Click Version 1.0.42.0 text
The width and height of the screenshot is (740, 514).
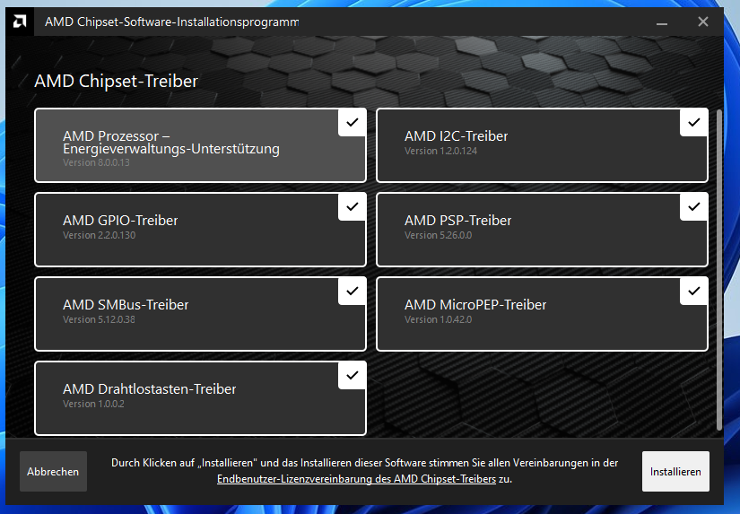click(438, 319)
